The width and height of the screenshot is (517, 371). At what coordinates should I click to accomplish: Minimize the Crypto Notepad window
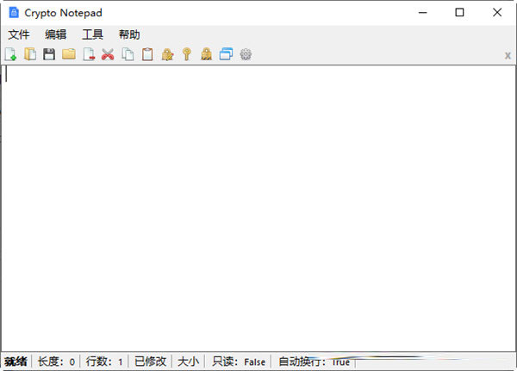(423, 13)
